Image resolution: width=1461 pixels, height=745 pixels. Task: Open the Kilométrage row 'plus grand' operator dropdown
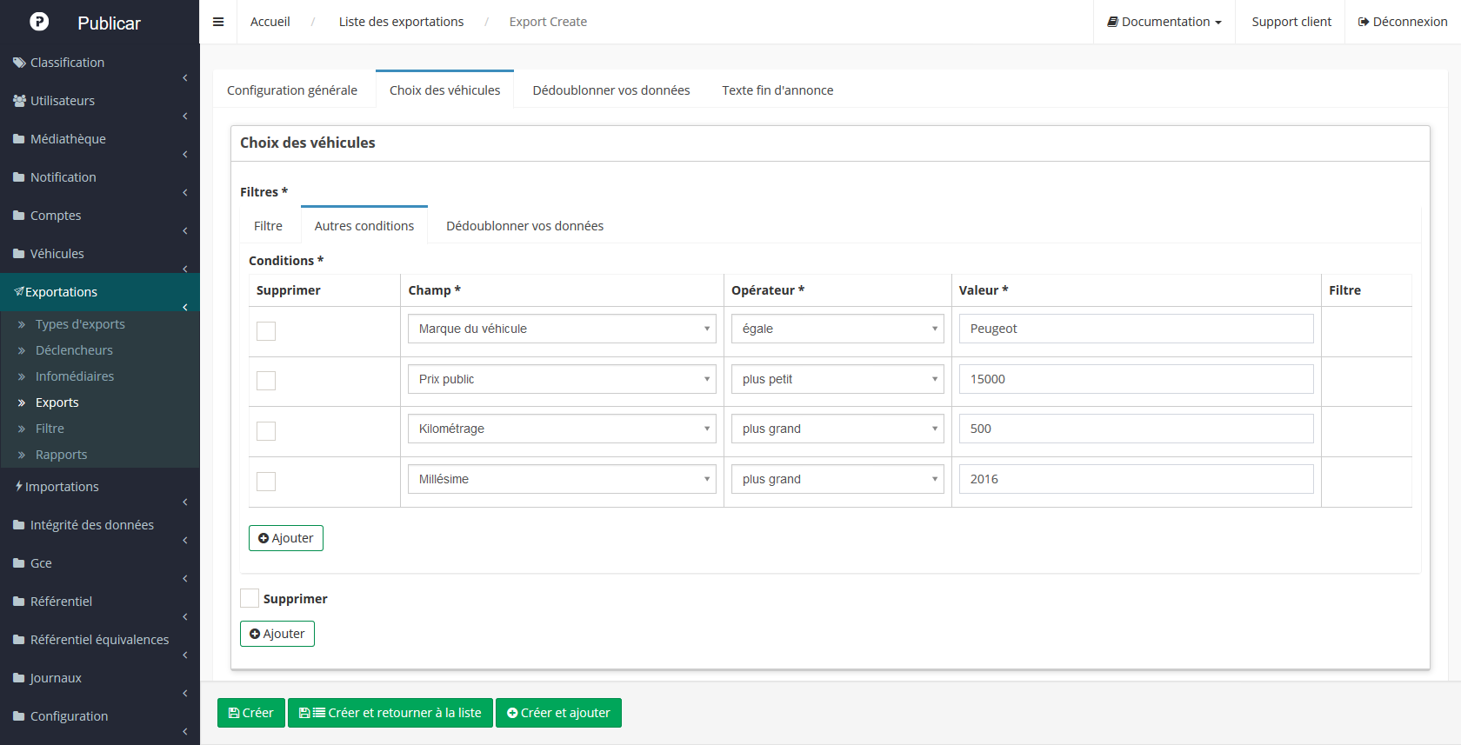837,429
